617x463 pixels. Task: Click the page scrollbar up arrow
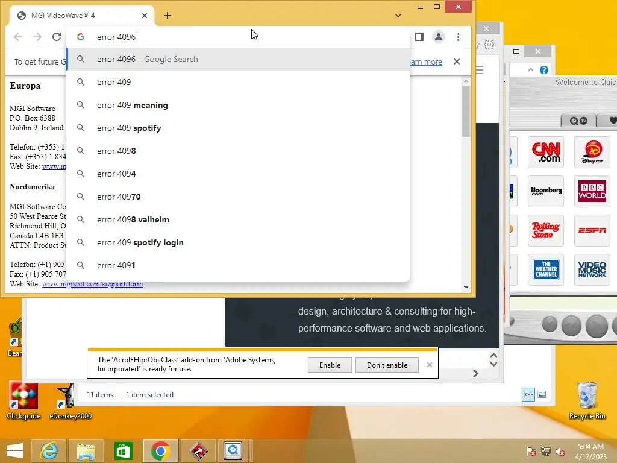point(466,81)
